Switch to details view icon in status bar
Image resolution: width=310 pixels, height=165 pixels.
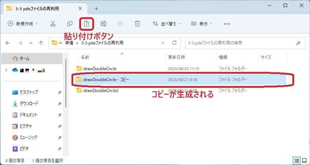point(297,160)
